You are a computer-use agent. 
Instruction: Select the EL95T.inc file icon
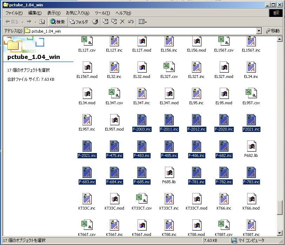click(x=87, y=120)
